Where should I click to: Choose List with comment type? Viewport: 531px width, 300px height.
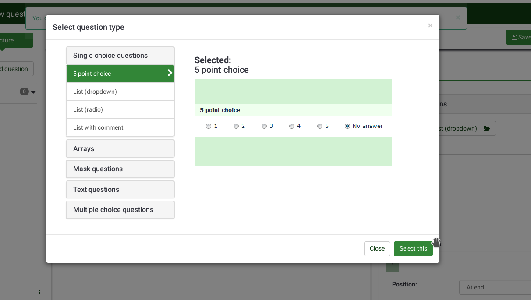pos(120,127)
